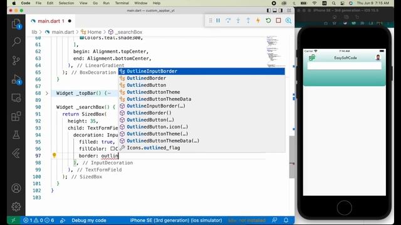Choose the OutlinedBorder class suggestion
401x225 pixels.
(x=202, y=78)
